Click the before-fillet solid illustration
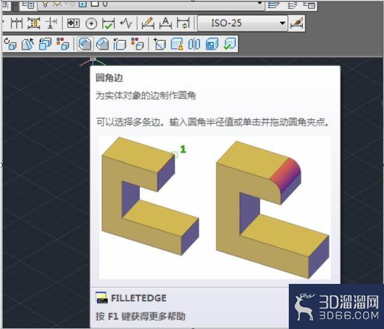Image resolution: width=384 pixels, height=329 pixels. click(x=150, y=197)
